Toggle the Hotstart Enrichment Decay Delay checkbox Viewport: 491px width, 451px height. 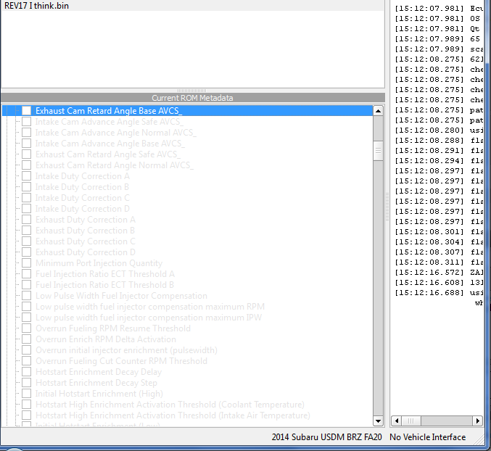26,372
